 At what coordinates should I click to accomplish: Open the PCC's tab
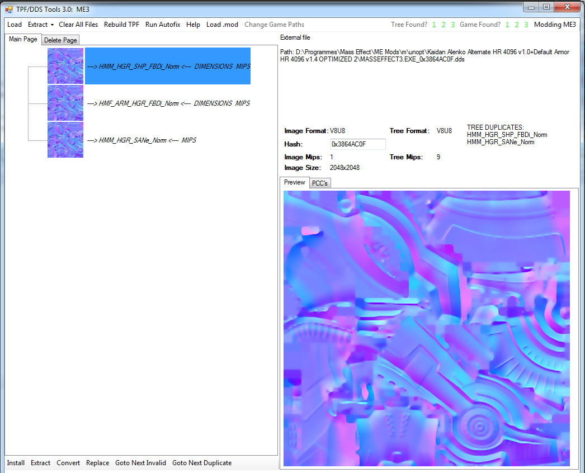point(320,183)
